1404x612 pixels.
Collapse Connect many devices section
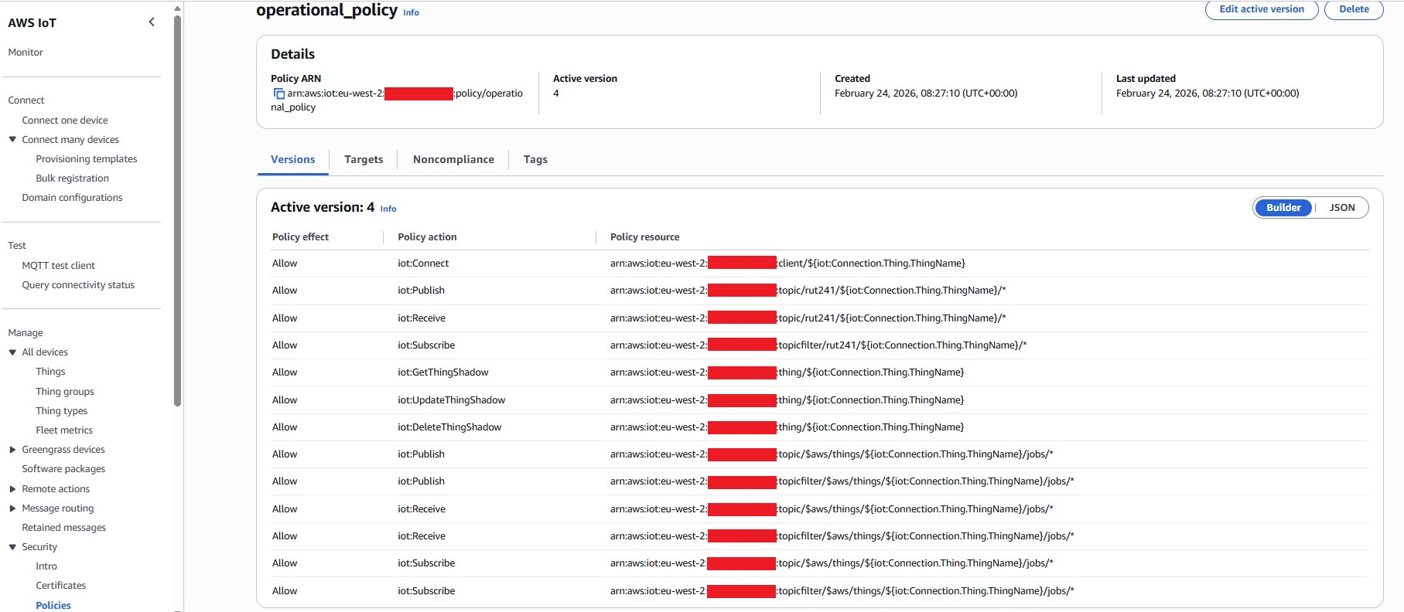[x=12, y=140]
